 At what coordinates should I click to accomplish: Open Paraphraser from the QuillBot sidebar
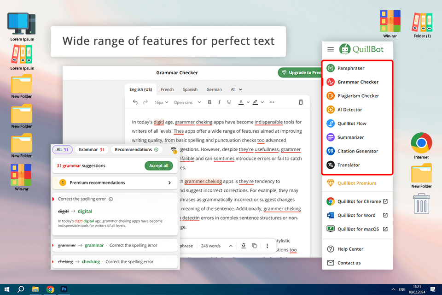point(350,68)
